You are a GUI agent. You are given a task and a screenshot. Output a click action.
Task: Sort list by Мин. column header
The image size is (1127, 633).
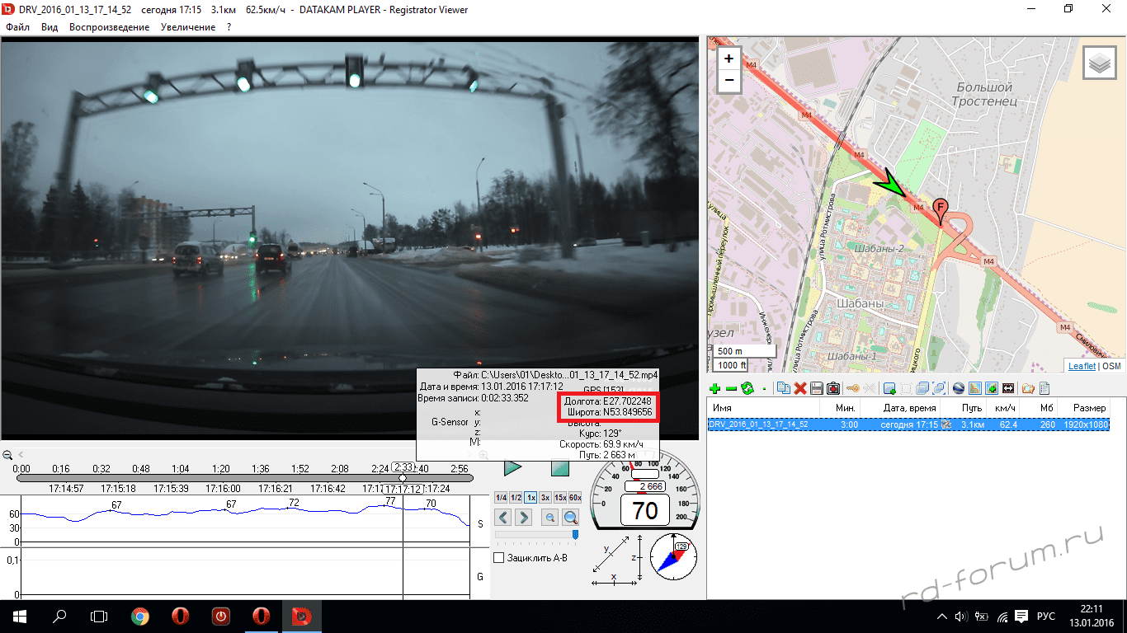840,408
